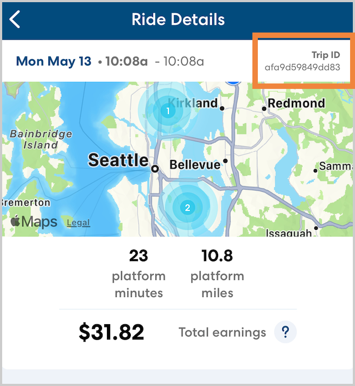Open the Legal link on map

coord(78,223)
